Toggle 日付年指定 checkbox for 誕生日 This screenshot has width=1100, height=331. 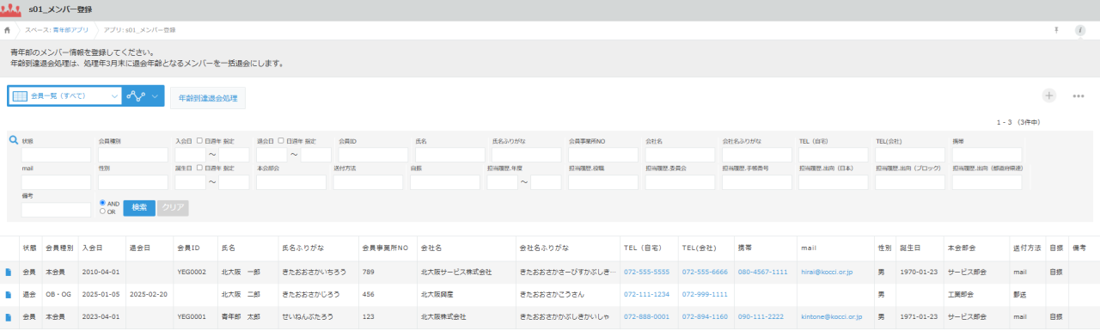pos(199,168)
